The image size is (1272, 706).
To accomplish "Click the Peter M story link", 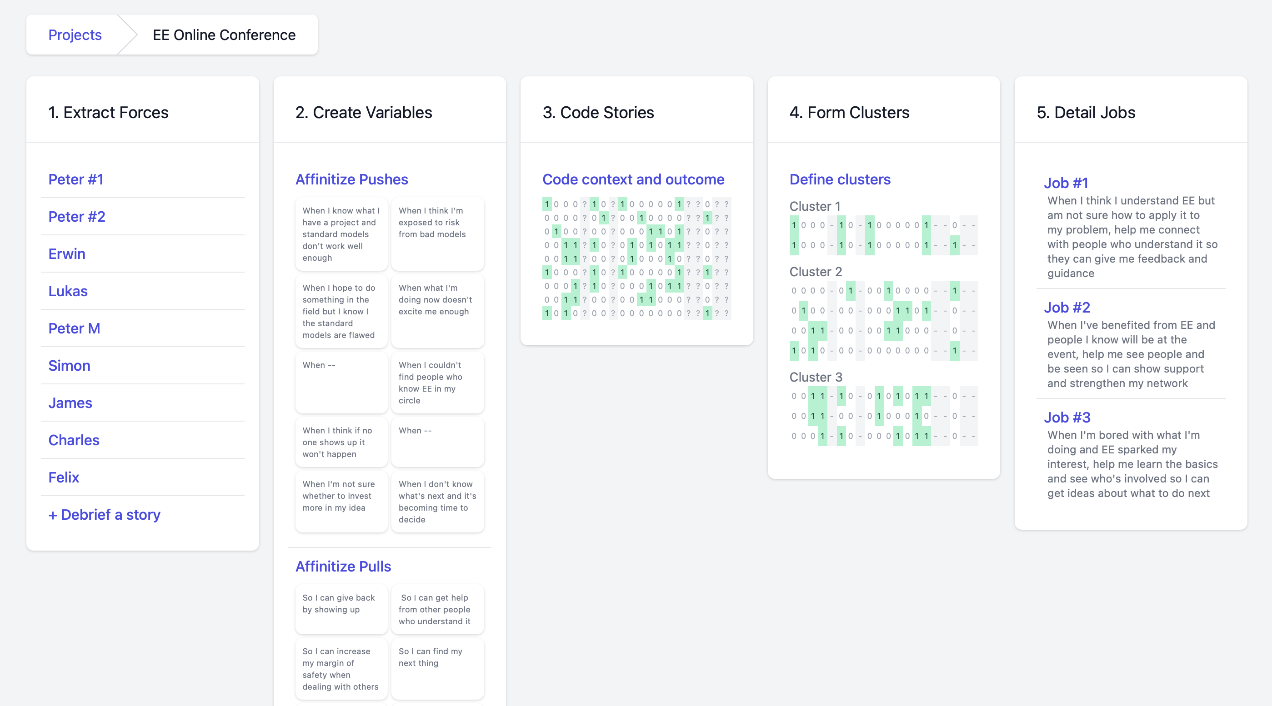I will [74, 328].
